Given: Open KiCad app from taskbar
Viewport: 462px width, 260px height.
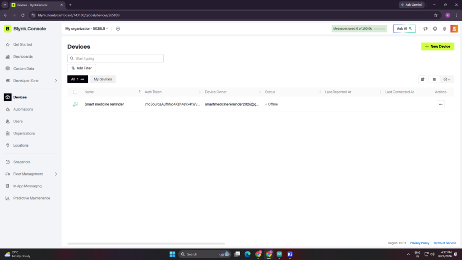Looking at the screenshot, I should coord(290,254).
